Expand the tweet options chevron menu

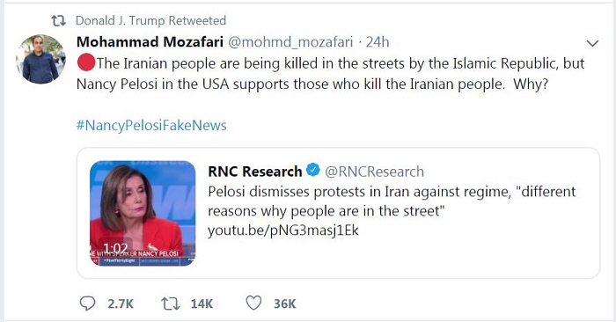(x=592, y=43)
